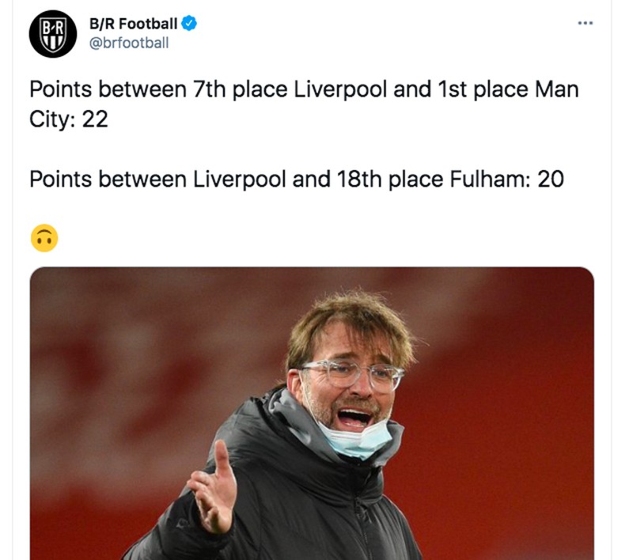This screenshot has width=633, height=560.
Task: Click the attached Jurgen Klopp photo
Action: point(313,411)
